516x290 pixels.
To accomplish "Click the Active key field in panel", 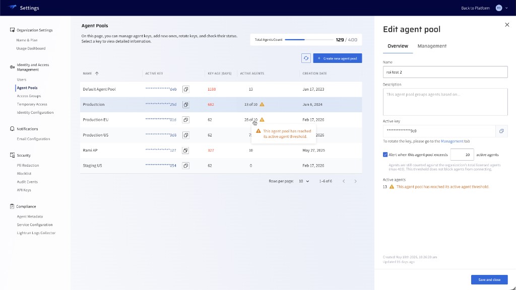I will coord(439,131).
